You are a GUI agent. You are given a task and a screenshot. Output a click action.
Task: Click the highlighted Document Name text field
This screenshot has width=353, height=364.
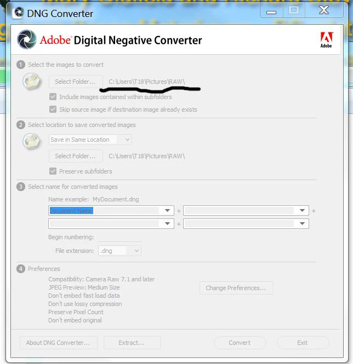click(x=104, y=211)
